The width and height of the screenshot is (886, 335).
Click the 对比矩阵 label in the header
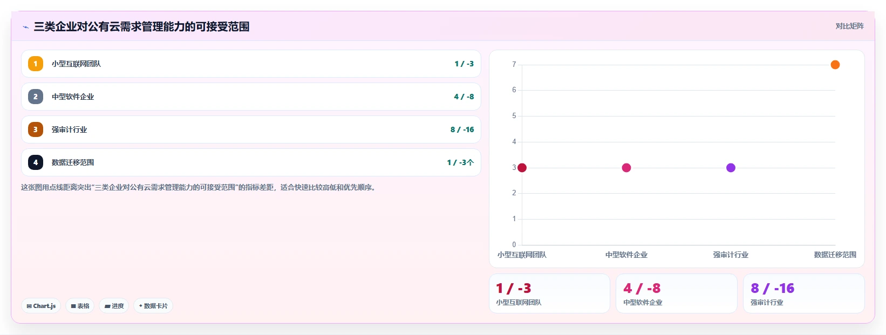(x=850, y=26)
